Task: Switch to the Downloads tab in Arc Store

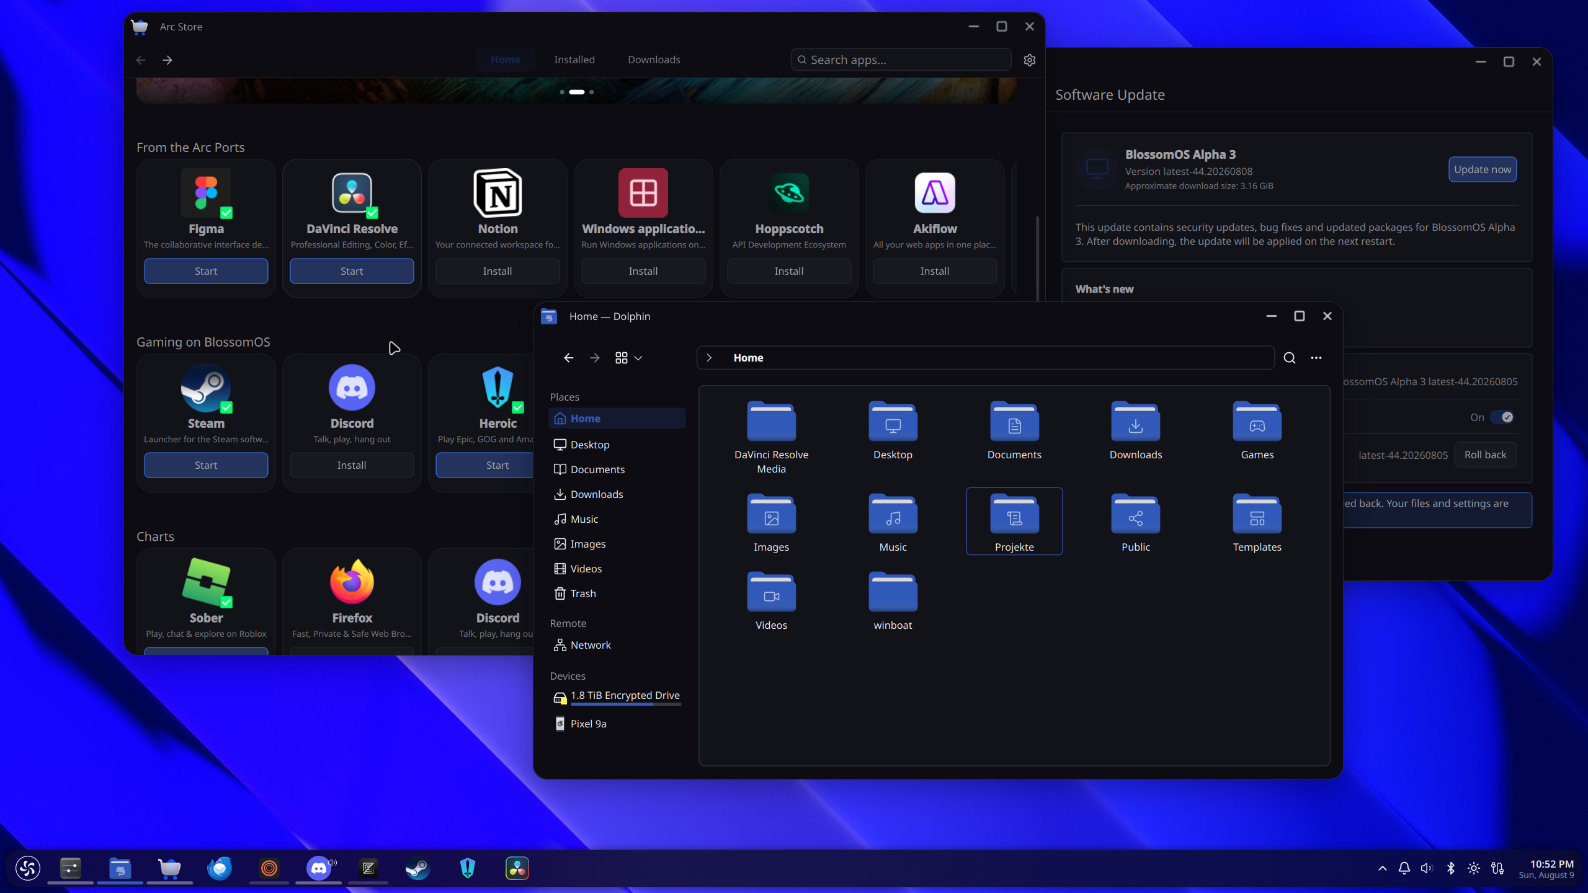Action: [654, 60]
